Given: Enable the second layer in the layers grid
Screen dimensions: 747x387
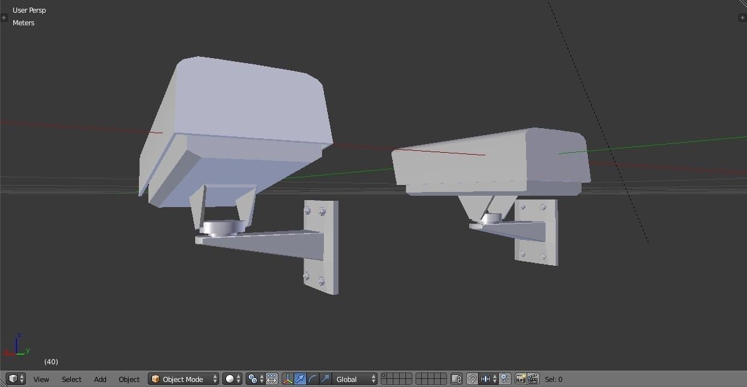Looking at the screenshot, I should (391, 376).
